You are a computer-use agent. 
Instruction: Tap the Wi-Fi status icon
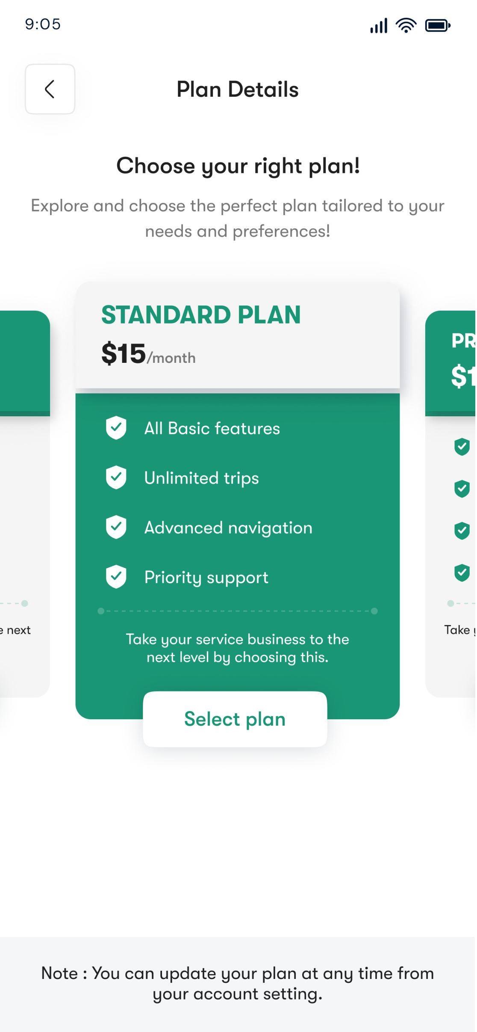pyautogui.click(x=406, y=26)
